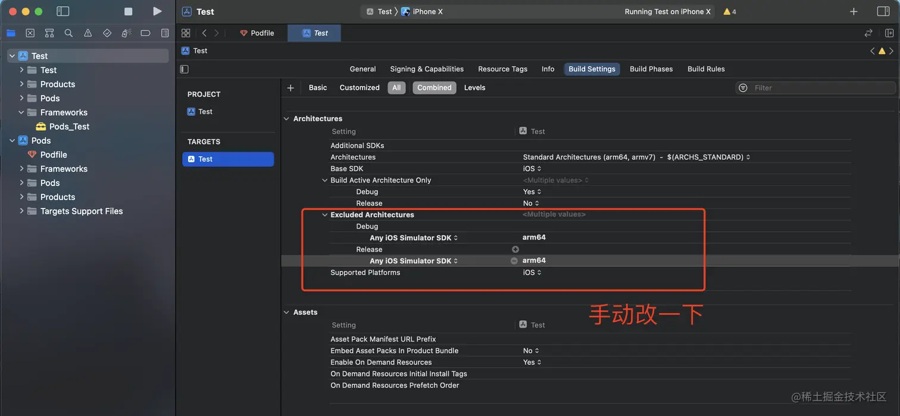Go back in editor history
900x416 pixels.
[x=204, y=33]
